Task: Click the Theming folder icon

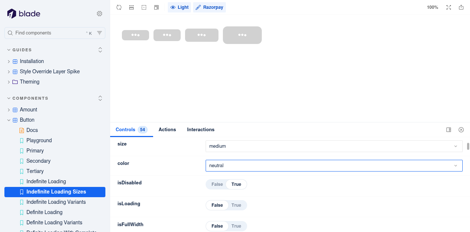Action: 15,82
